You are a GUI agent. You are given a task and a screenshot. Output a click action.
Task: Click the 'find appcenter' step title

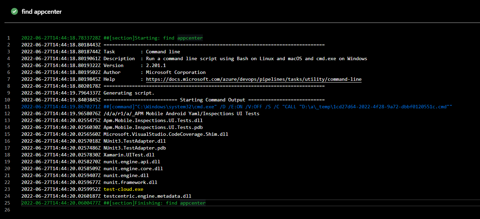pos(41,11)
